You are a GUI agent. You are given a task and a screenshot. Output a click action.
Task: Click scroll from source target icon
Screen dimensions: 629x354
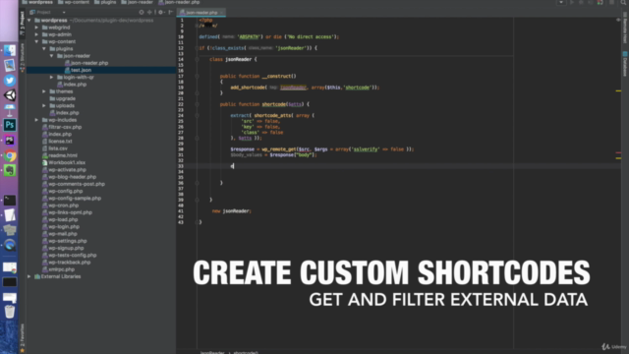(x=142, y=12)
